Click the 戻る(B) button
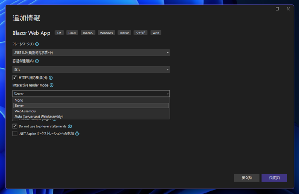 tap(247, 178)
